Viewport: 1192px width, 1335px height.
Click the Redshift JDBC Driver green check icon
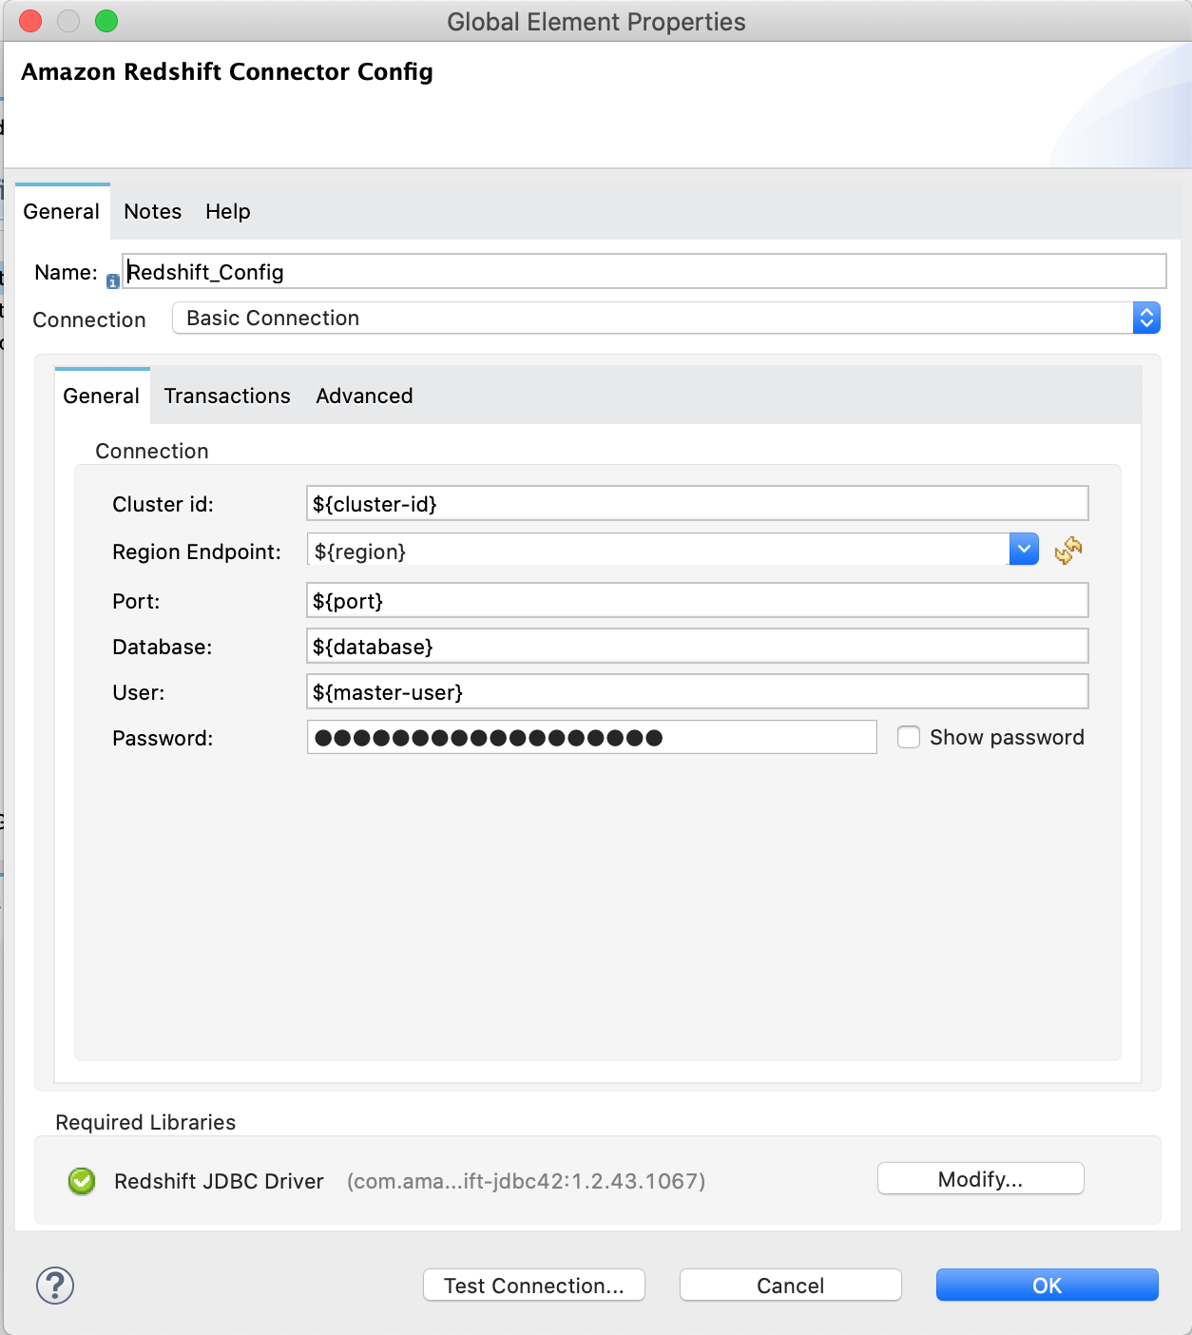click(82, 1181)
